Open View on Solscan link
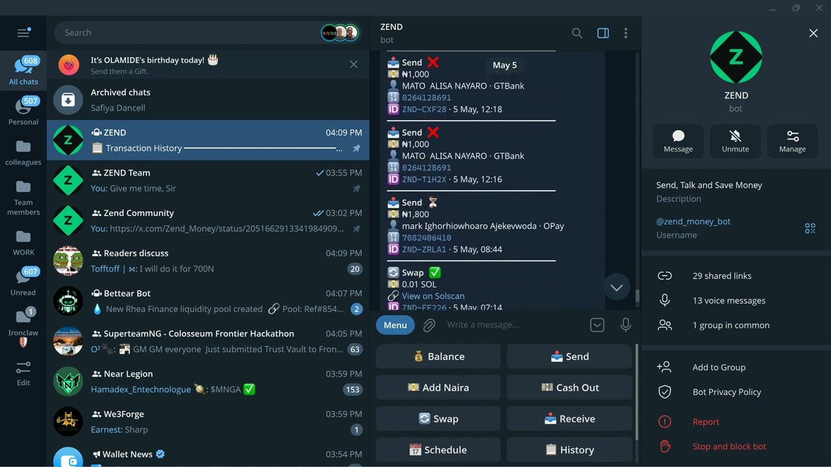The width and height of the screenshot is (831, 467). pyautogui.click(x=433, y=296)
